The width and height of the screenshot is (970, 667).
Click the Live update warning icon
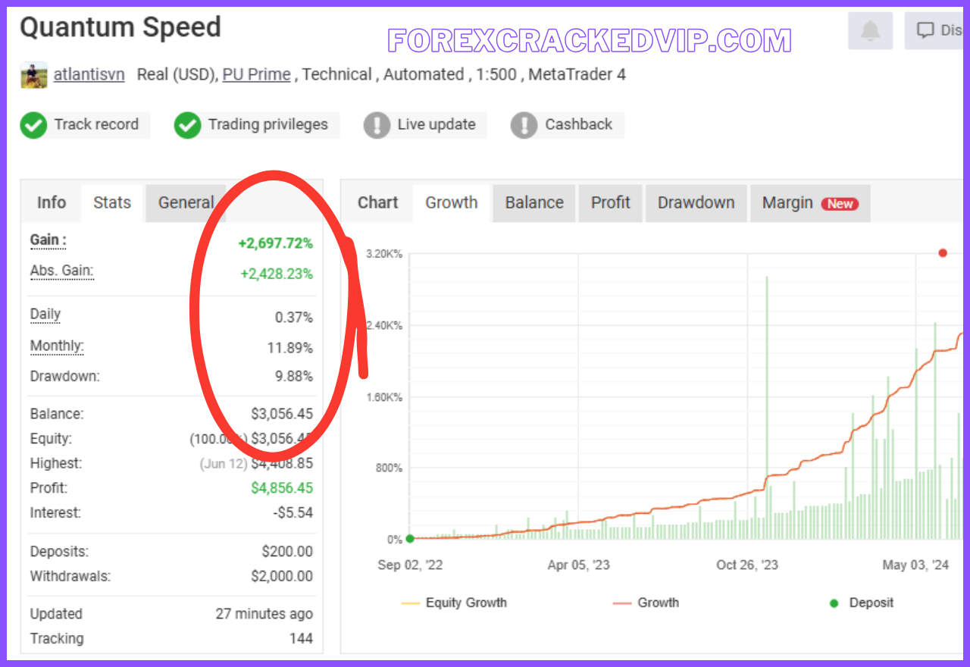coord(377,125)
